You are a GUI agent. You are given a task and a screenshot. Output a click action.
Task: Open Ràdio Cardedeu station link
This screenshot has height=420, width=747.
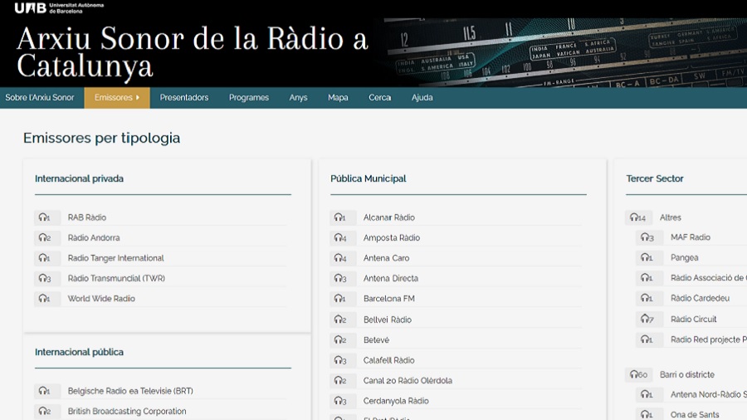coord(700,298)
